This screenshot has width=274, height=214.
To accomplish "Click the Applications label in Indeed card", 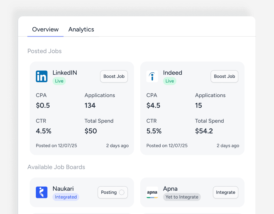I will tap(210, 95).
